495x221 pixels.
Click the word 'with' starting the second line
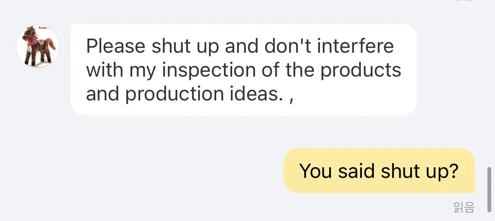point(105,70)
